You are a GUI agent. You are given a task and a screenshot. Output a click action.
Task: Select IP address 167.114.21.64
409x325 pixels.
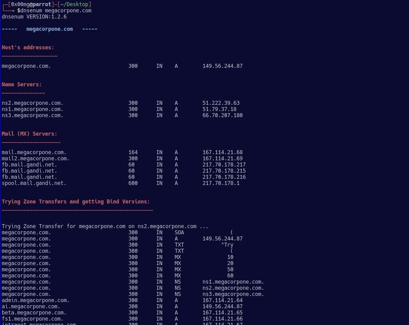click(222, 300)
